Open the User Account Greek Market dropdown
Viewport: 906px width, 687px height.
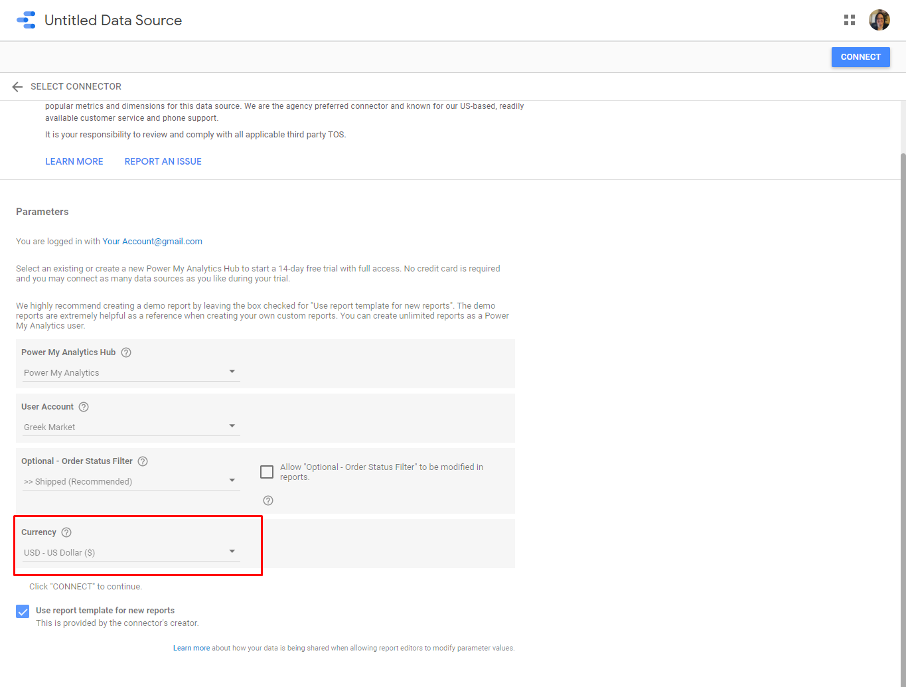[131, 427]
